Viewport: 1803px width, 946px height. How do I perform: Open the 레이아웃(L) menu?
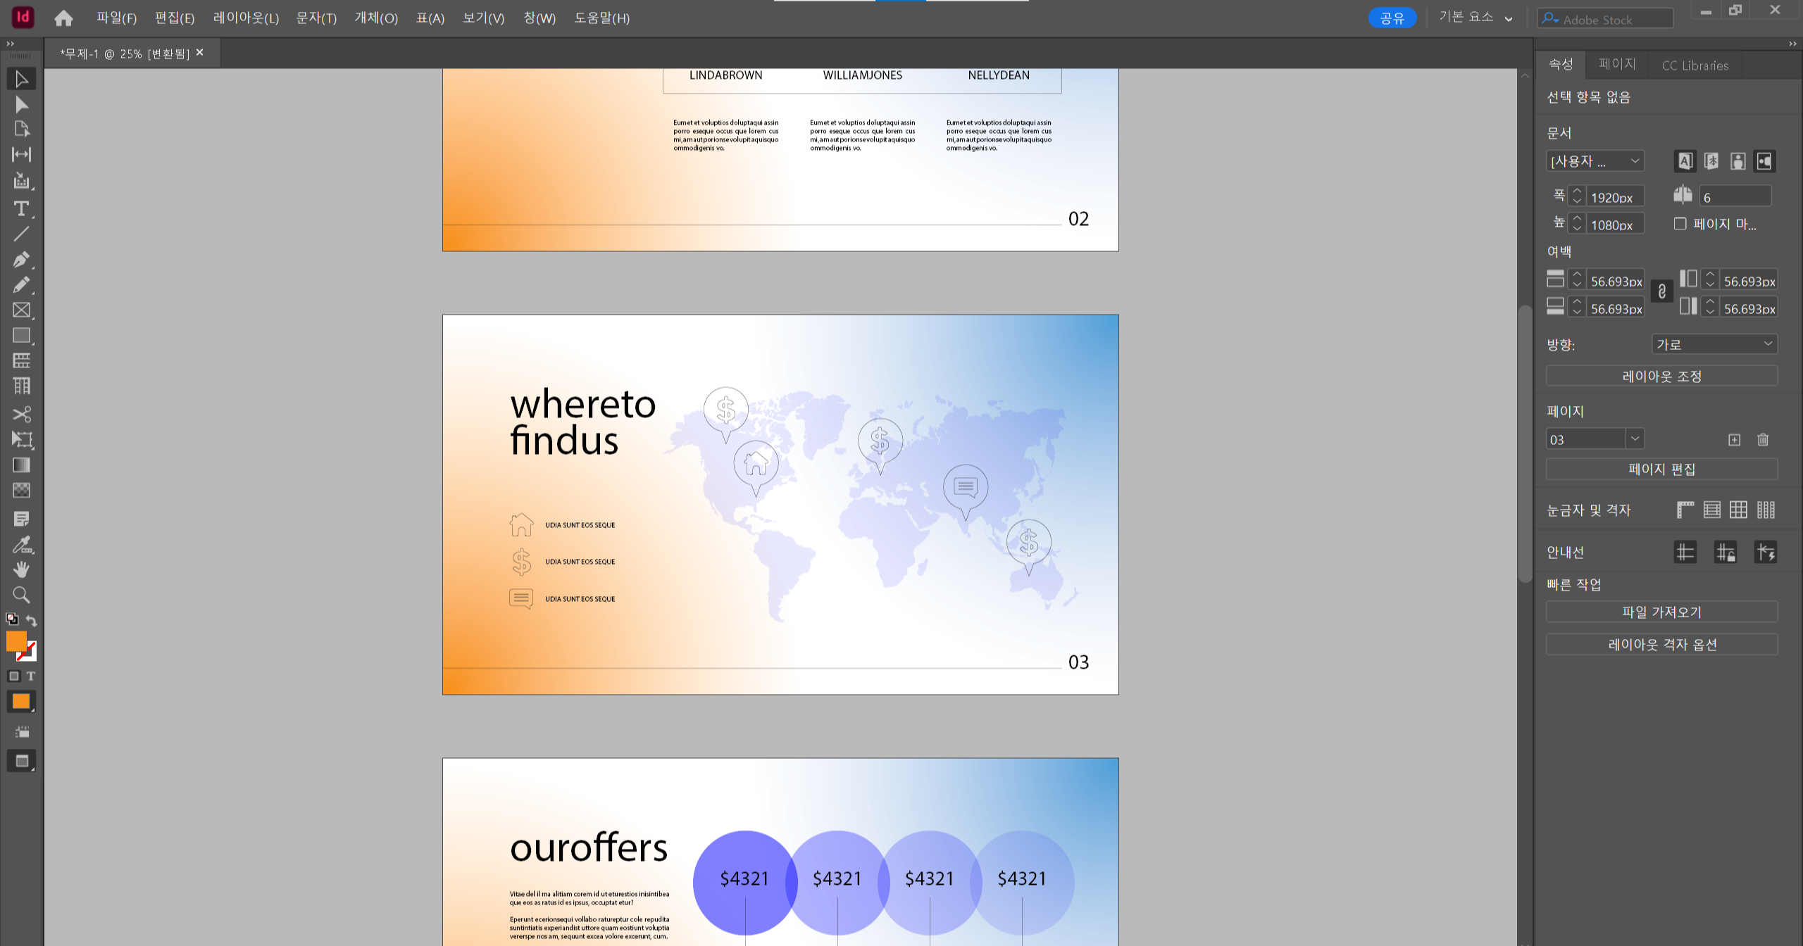[x=246, y=18]
